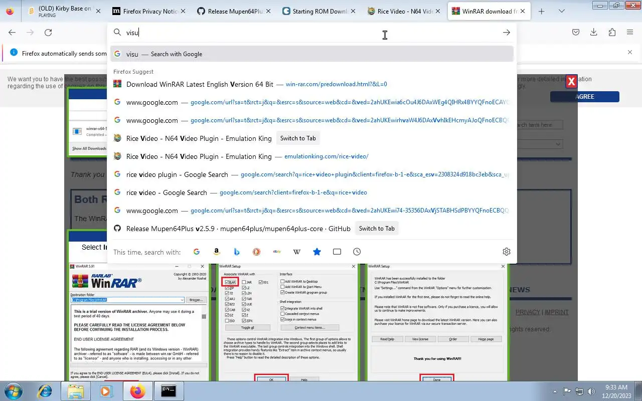This screenshot has width=642, height=401.
Task: Open Pocket save icon in toolbar
Action: click(x=576, y=32)
